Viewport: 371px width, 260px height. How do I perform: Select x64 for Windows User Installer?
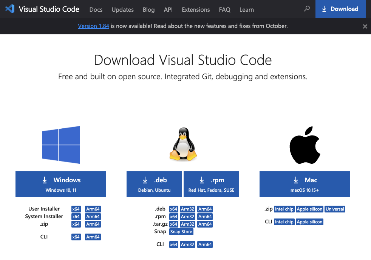(76, 209)
